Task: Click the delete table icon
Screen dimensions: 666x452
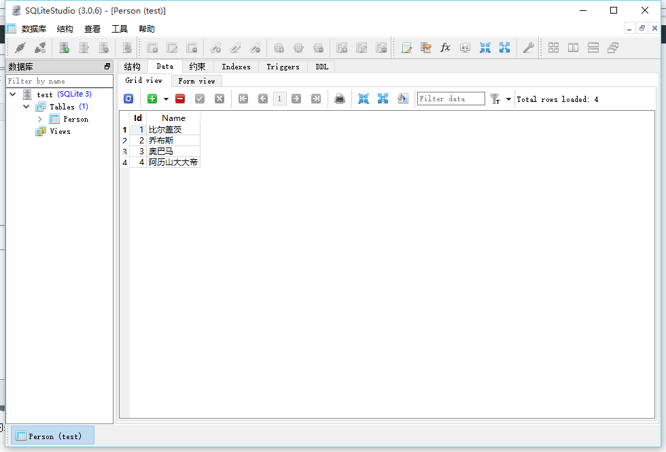Action: (x=192, y=48)
